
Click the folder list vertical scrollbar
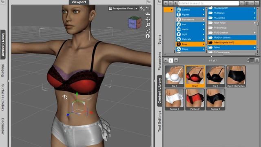(258, 24)
